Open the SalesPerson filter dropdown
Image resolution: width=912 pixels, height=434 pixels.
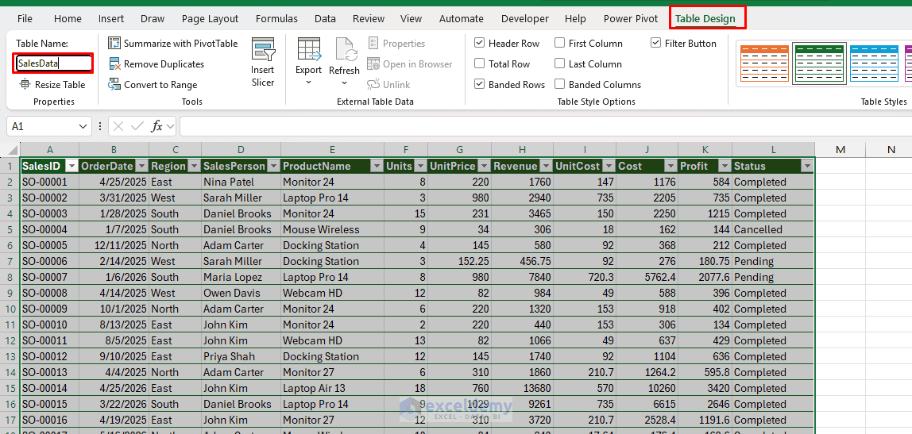272,166
